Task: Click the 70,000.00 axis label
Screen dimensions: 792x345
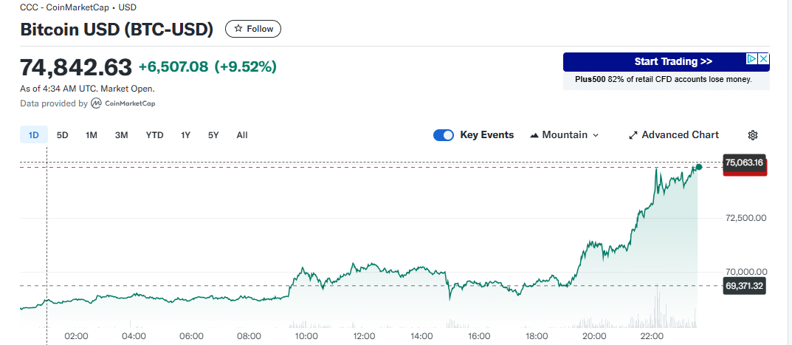Action: pos(746,272)
